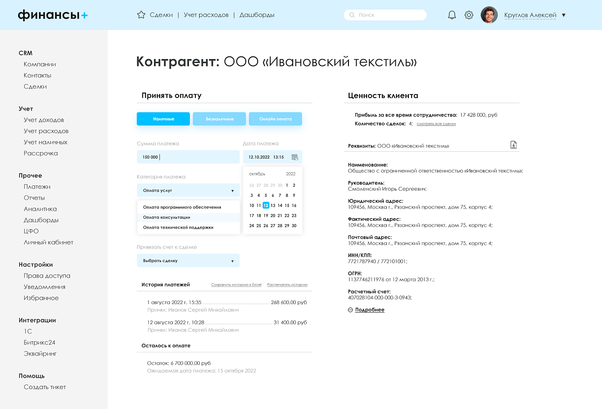Viewport: 602px width, 409px height.
Task: Choose Оплата технической поддержки option
Action: 189,227
